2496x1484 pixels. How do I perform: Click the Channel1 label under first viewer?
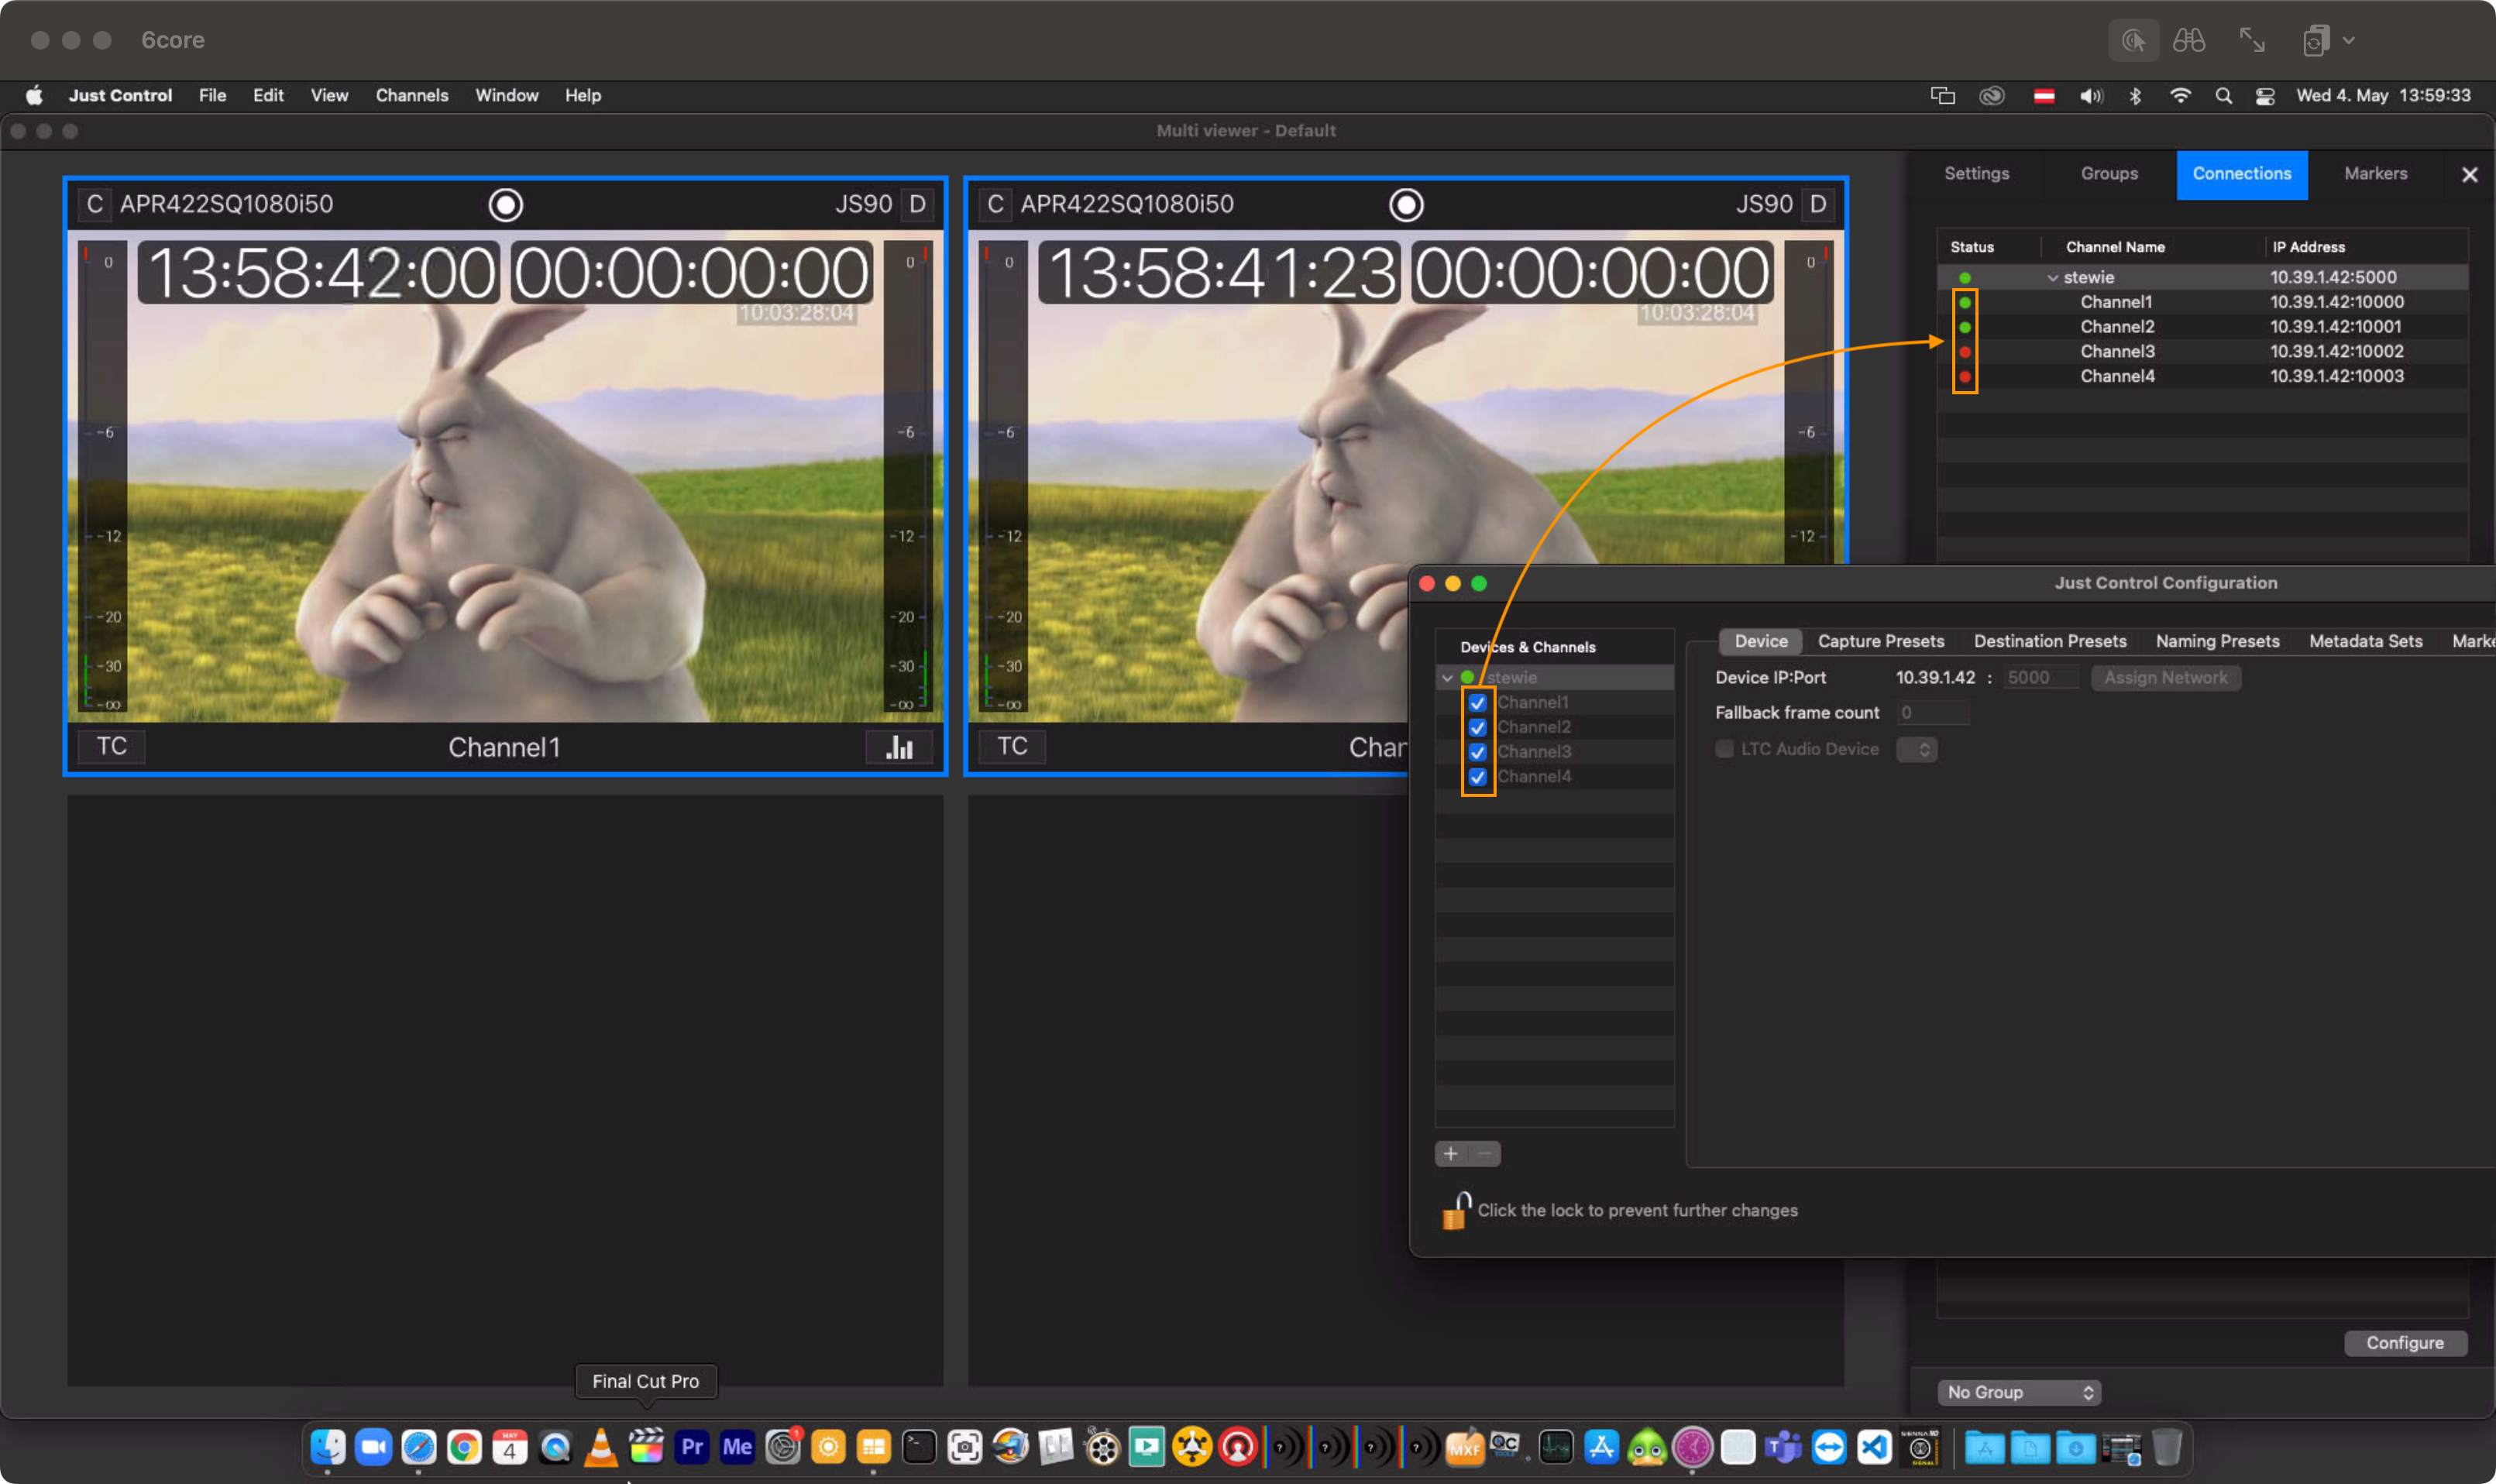504,747
